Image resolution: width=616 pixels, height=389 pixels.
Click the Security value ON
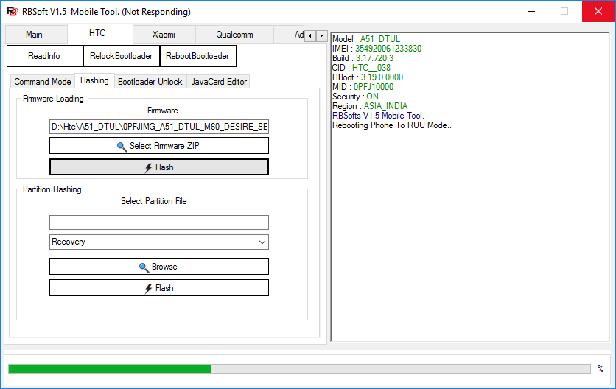pos(372,97)
